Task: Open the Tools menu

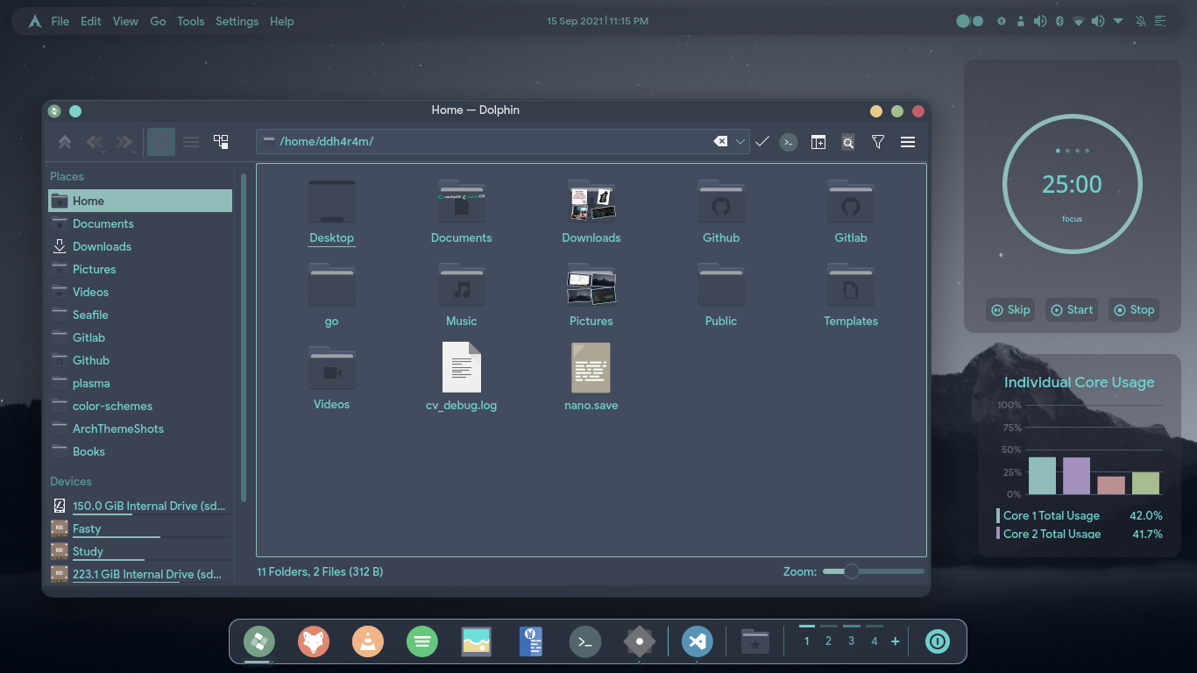Action: coord(191,21)
